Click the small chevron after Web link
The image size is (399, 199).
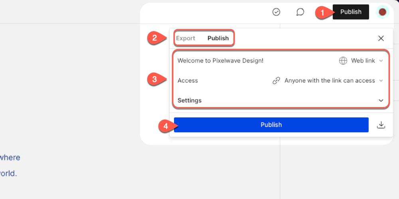tap(381, 60)
